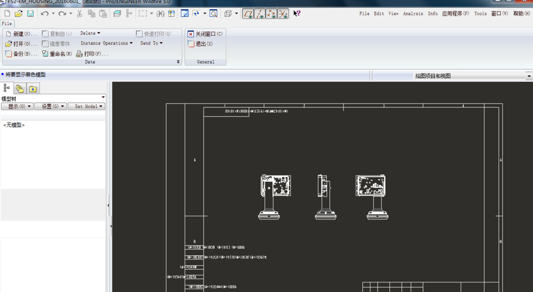Image resolution: width=533 pixels, height=292 pixels.
Task: Open the folder browser panel tab
Action: click(x=19, y=88)
